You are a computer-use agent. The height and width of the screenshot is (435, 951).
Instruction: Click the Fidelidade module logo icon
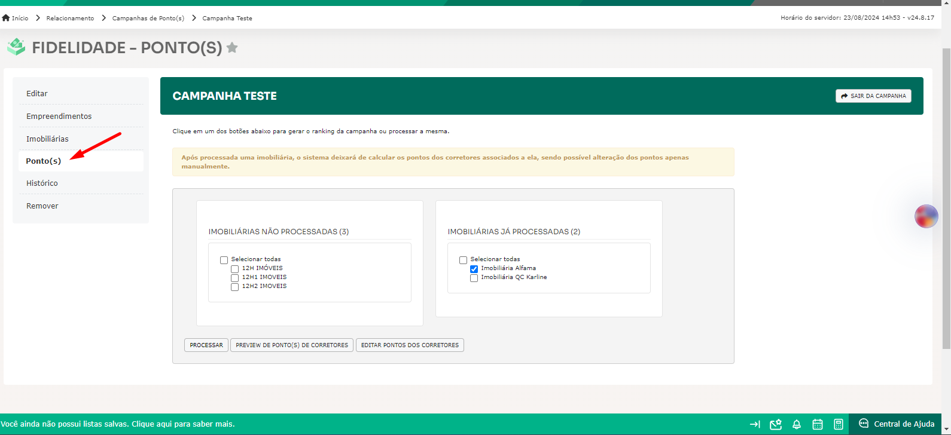click(16, 47)
